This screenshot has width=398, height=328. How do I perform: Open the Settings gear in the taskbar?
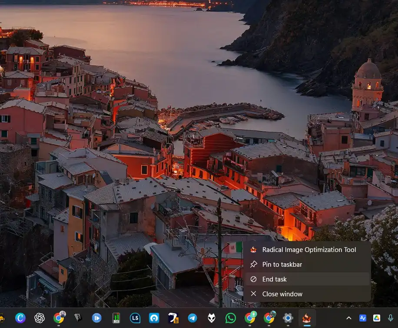288,318
